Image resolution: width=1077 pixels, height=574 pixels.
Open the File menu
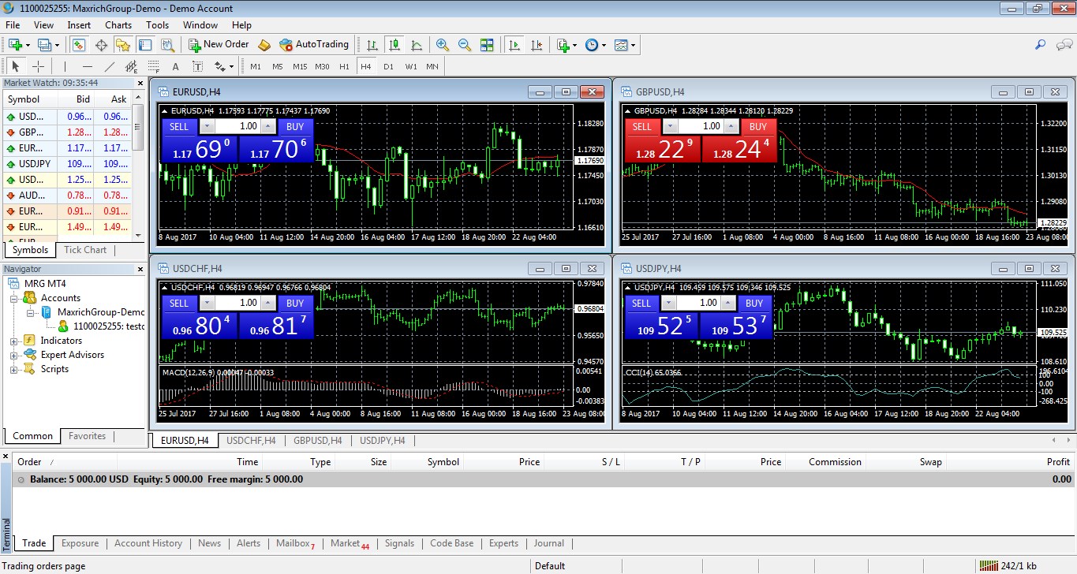[x=13, y=25]
